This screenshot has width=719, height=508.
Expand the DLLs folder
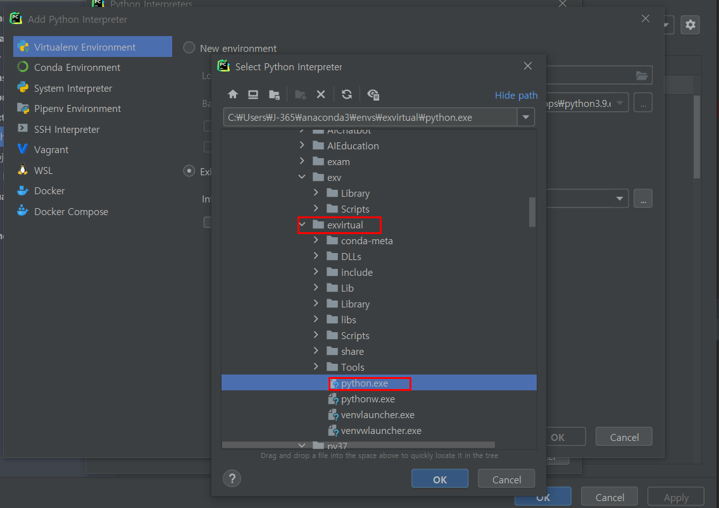coord(316,256)
